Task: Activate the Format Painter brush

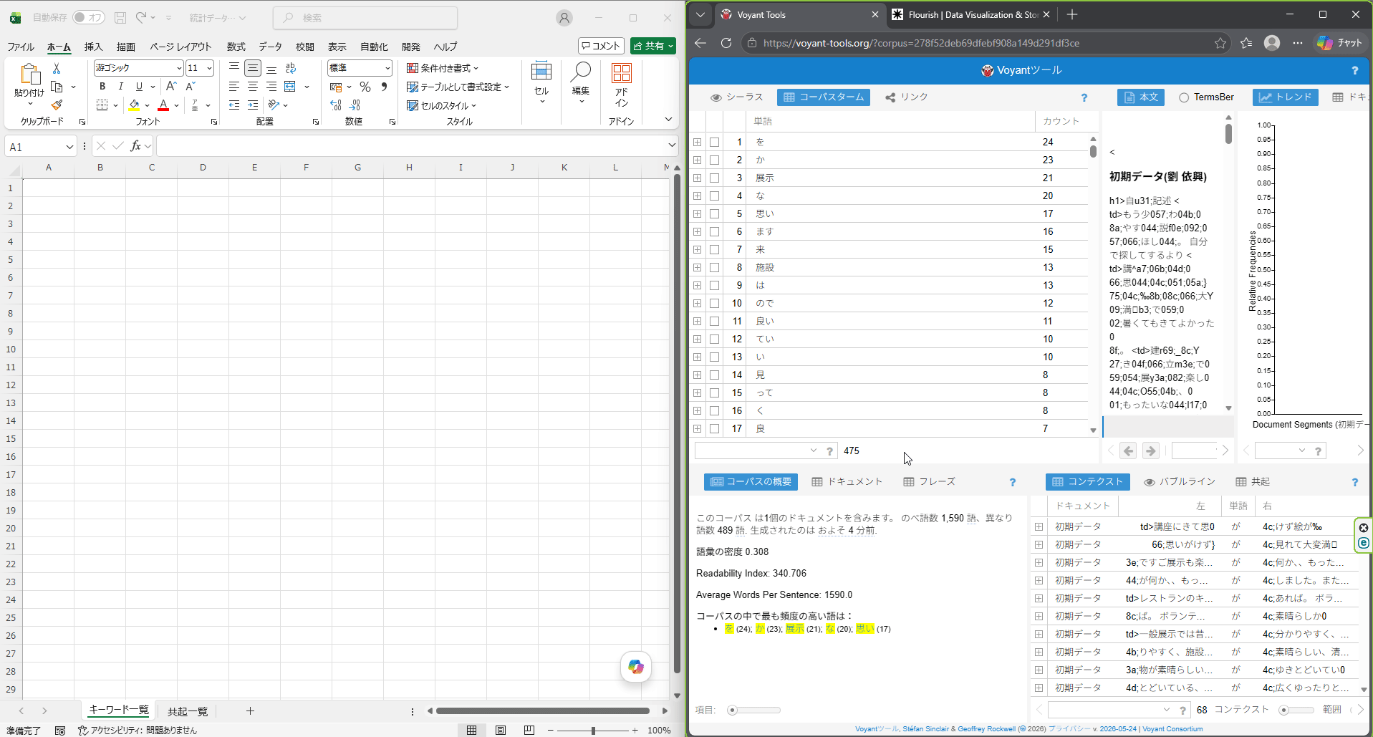Action: (57, 105)
